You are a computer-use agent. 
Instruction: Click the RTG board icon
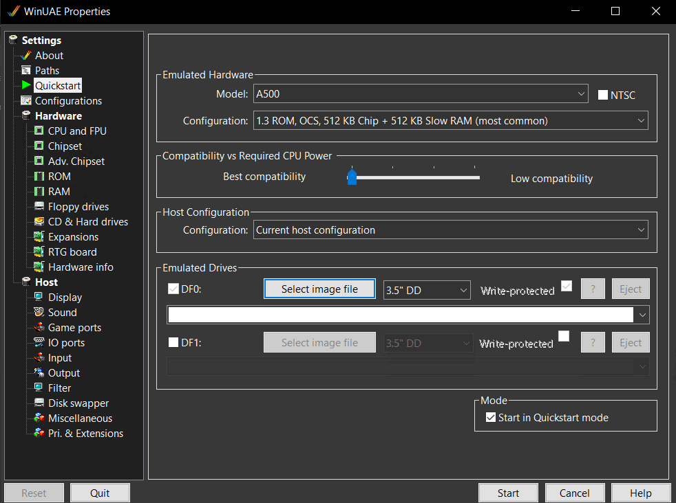(39, 252)
